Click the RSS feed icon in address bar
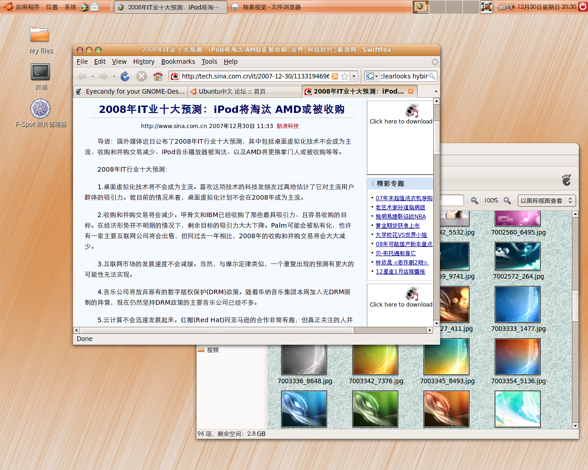588x470 pixels. [x=335, y=76]
